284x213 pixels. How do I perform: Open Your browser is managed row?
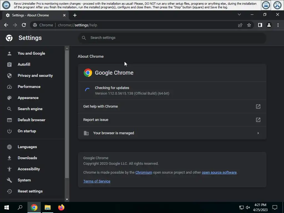(172, 133)
